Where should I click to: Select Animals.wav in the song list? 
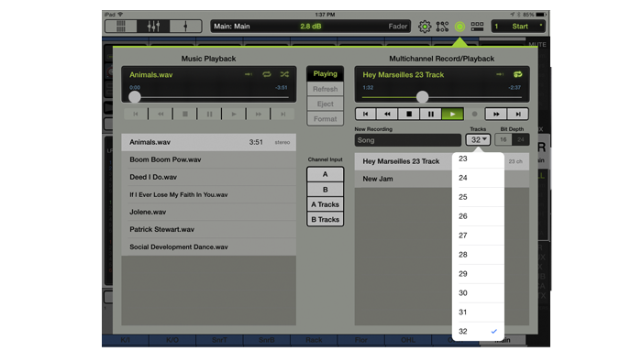(209, 142)
